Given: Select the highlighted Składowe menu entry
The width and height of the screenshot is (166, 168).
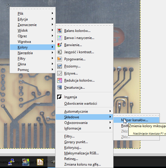Looking at the screenshot, I should (84, 117).
